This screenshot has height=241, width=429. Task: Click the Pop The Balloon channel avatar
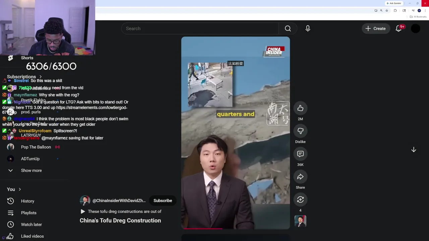(x=10, y=147)
